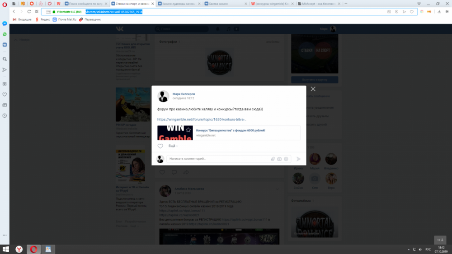Open news feed icon in Opera sidebar
The height and width of the screenshot is (254, 452).
click(5, 105)
